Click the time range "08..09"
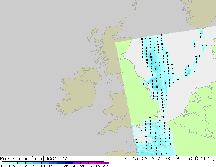 pos(173,159)
